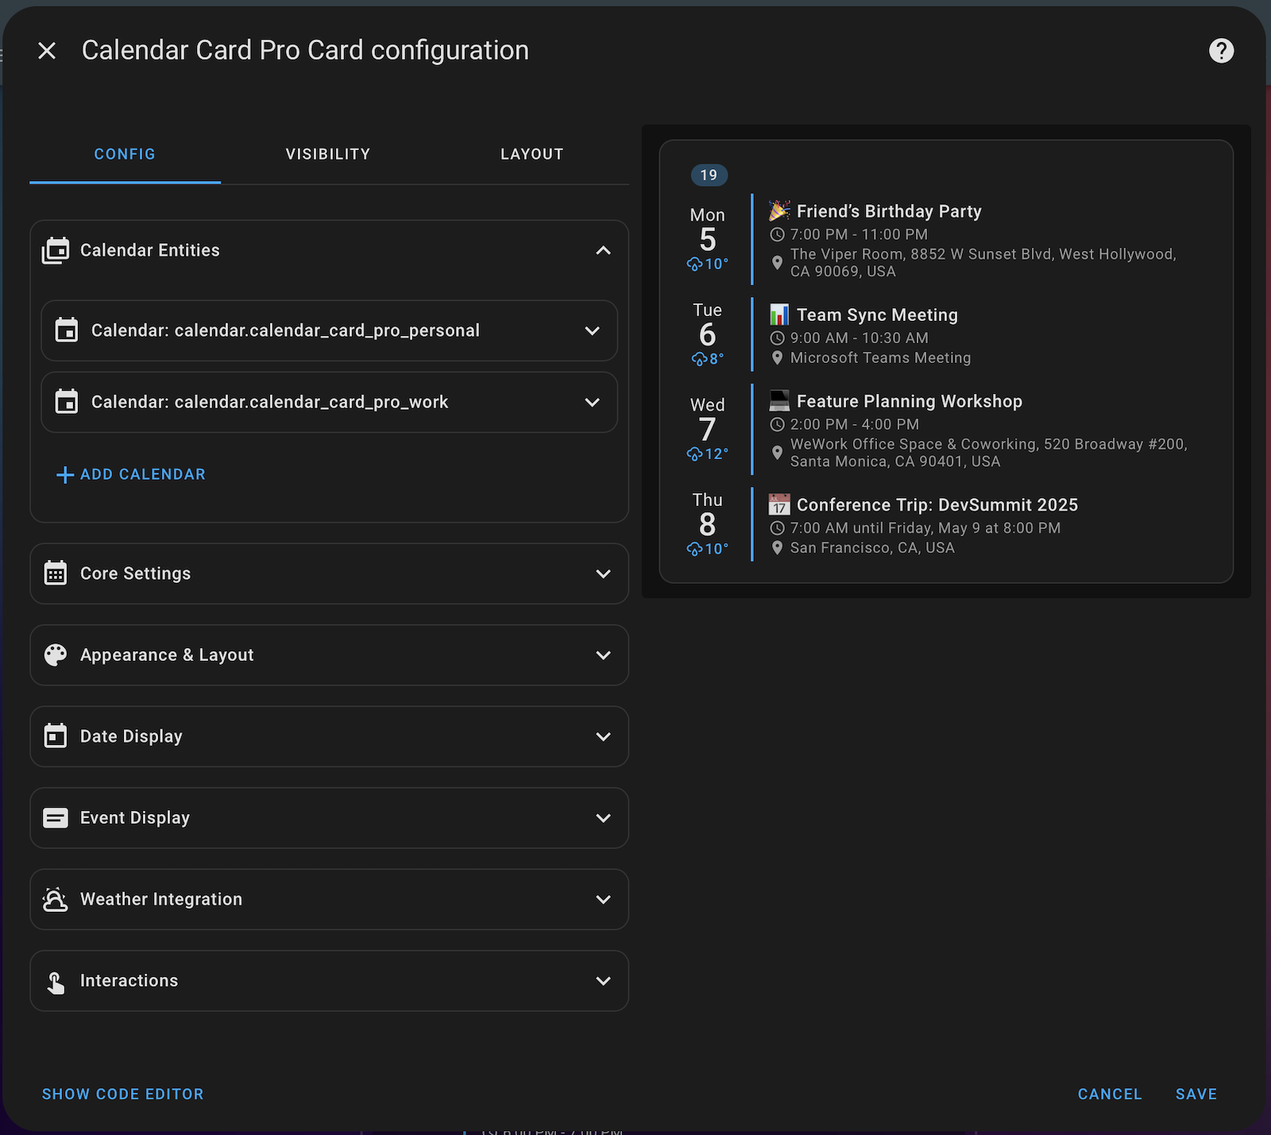Click the event count badge showing 19
Image resolution: width=1271 pixels, height=1135 pixels.
click(709, 175)
